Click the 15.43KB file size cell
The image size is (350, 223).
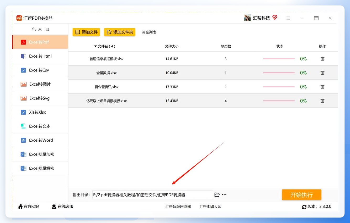point(172,101)
